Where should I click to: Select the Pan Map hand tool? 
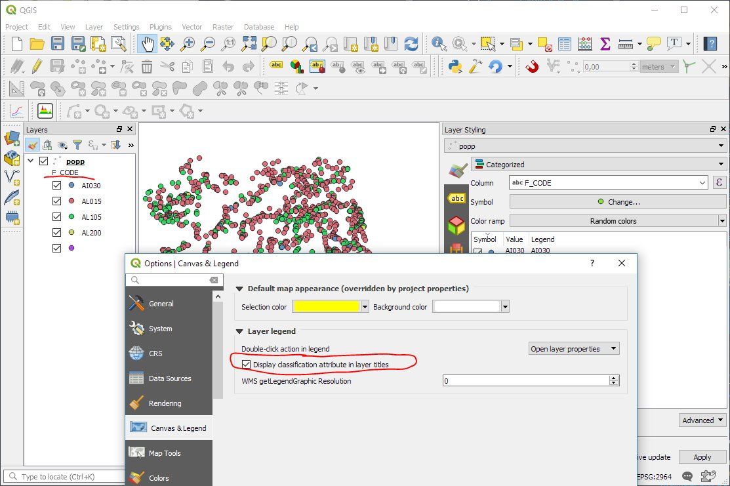(x=147, y=44)
